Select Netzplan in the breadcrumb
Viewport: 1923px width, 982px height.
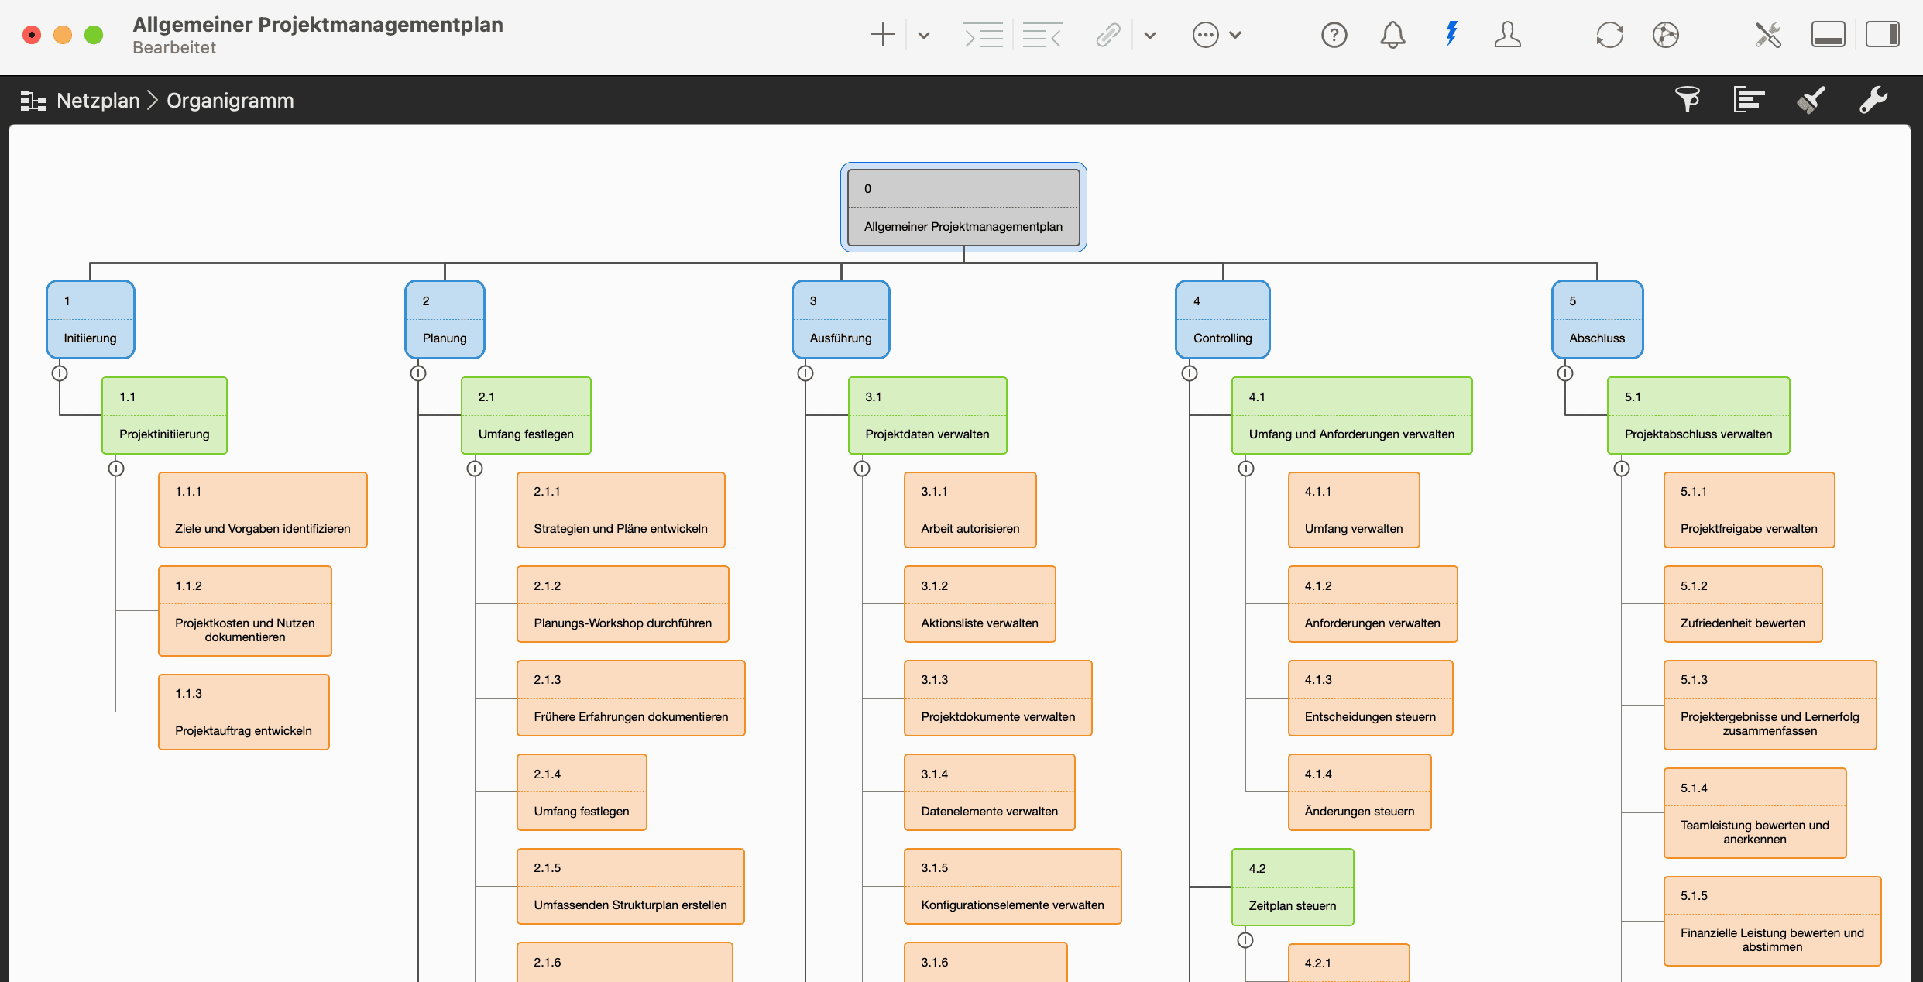(x=98, y=101)
